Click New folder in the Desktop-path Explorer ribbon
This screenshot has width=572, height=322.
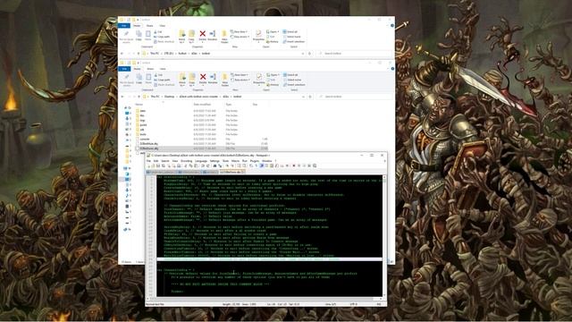click(x=225, y=80)
